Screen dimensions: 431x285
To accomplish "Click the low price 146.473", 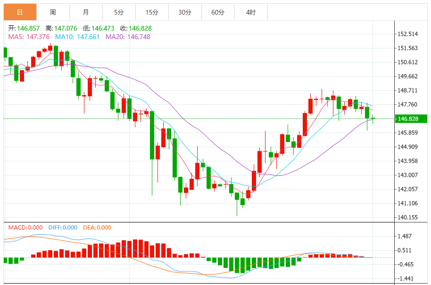I will click(x=103, y=28).
